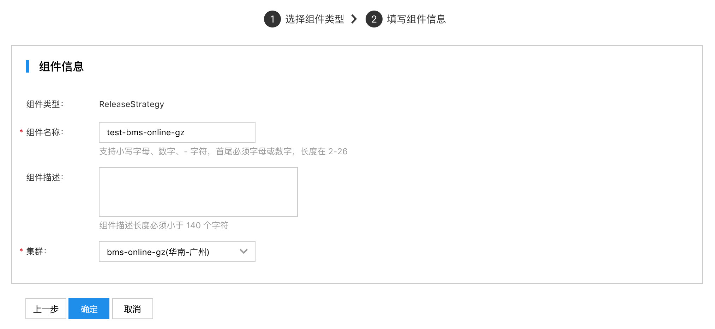This screenshot has width=715, height=329.
Task: Click the 组件信息 section heading
Action: pyautogui.click(x=61, y=66)
